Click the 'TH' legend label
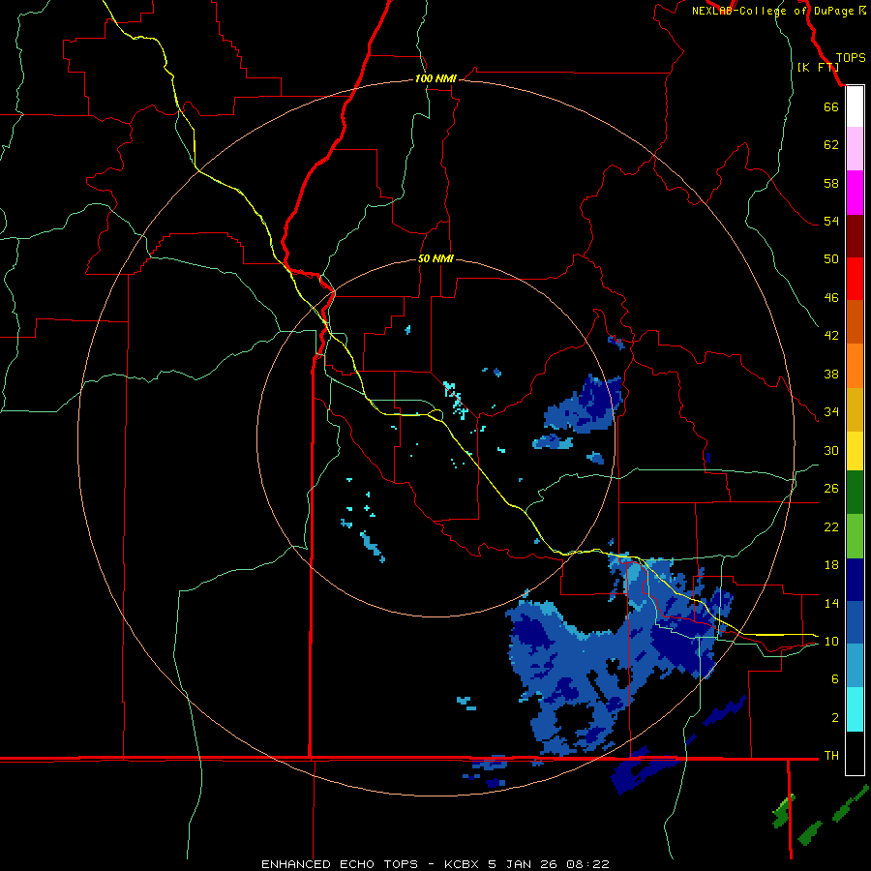Screen dimensions: 871x871 pos(831,756)
